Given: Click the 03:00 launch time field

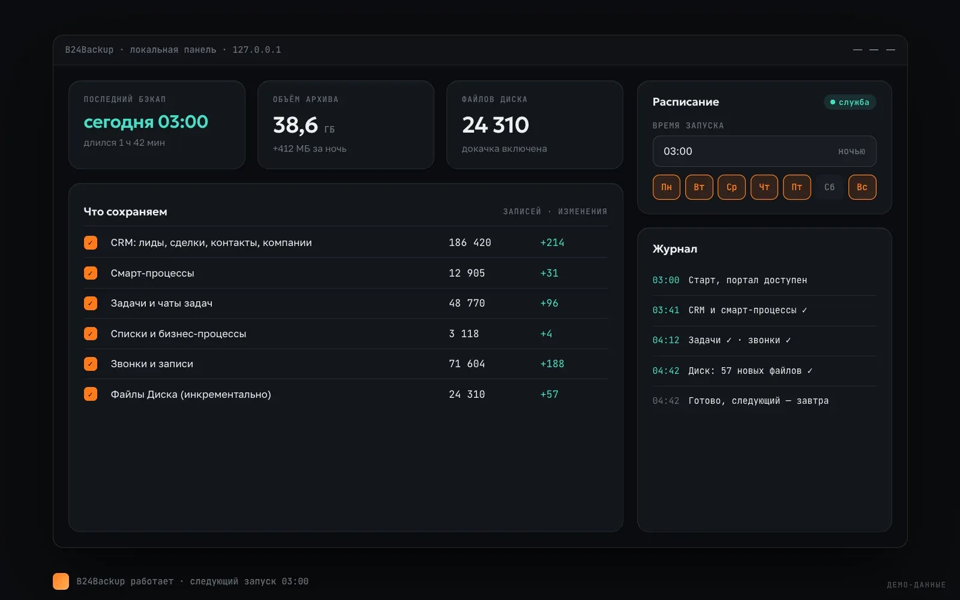Looking at the screenshot, I should coord(764,151).
